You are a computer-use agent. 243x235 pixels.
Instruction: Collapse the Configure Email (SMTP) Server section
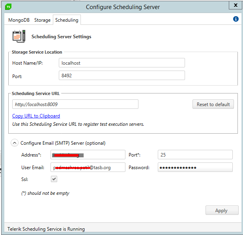14,143
